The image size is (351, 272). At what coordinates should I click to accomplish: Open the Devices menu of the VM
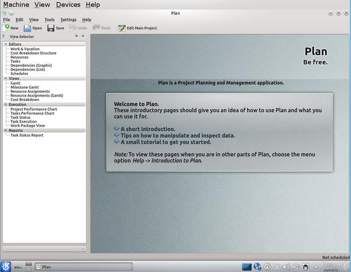pyautogui.click(x=68, y=5)
